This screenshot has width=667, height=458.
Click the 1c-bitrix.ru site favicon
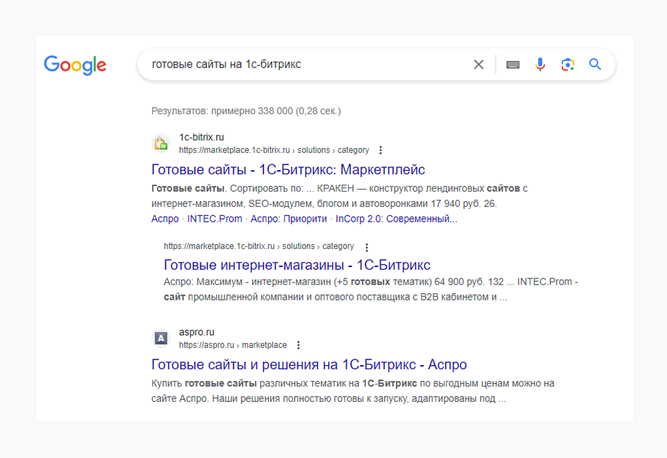tap(161, 143)
